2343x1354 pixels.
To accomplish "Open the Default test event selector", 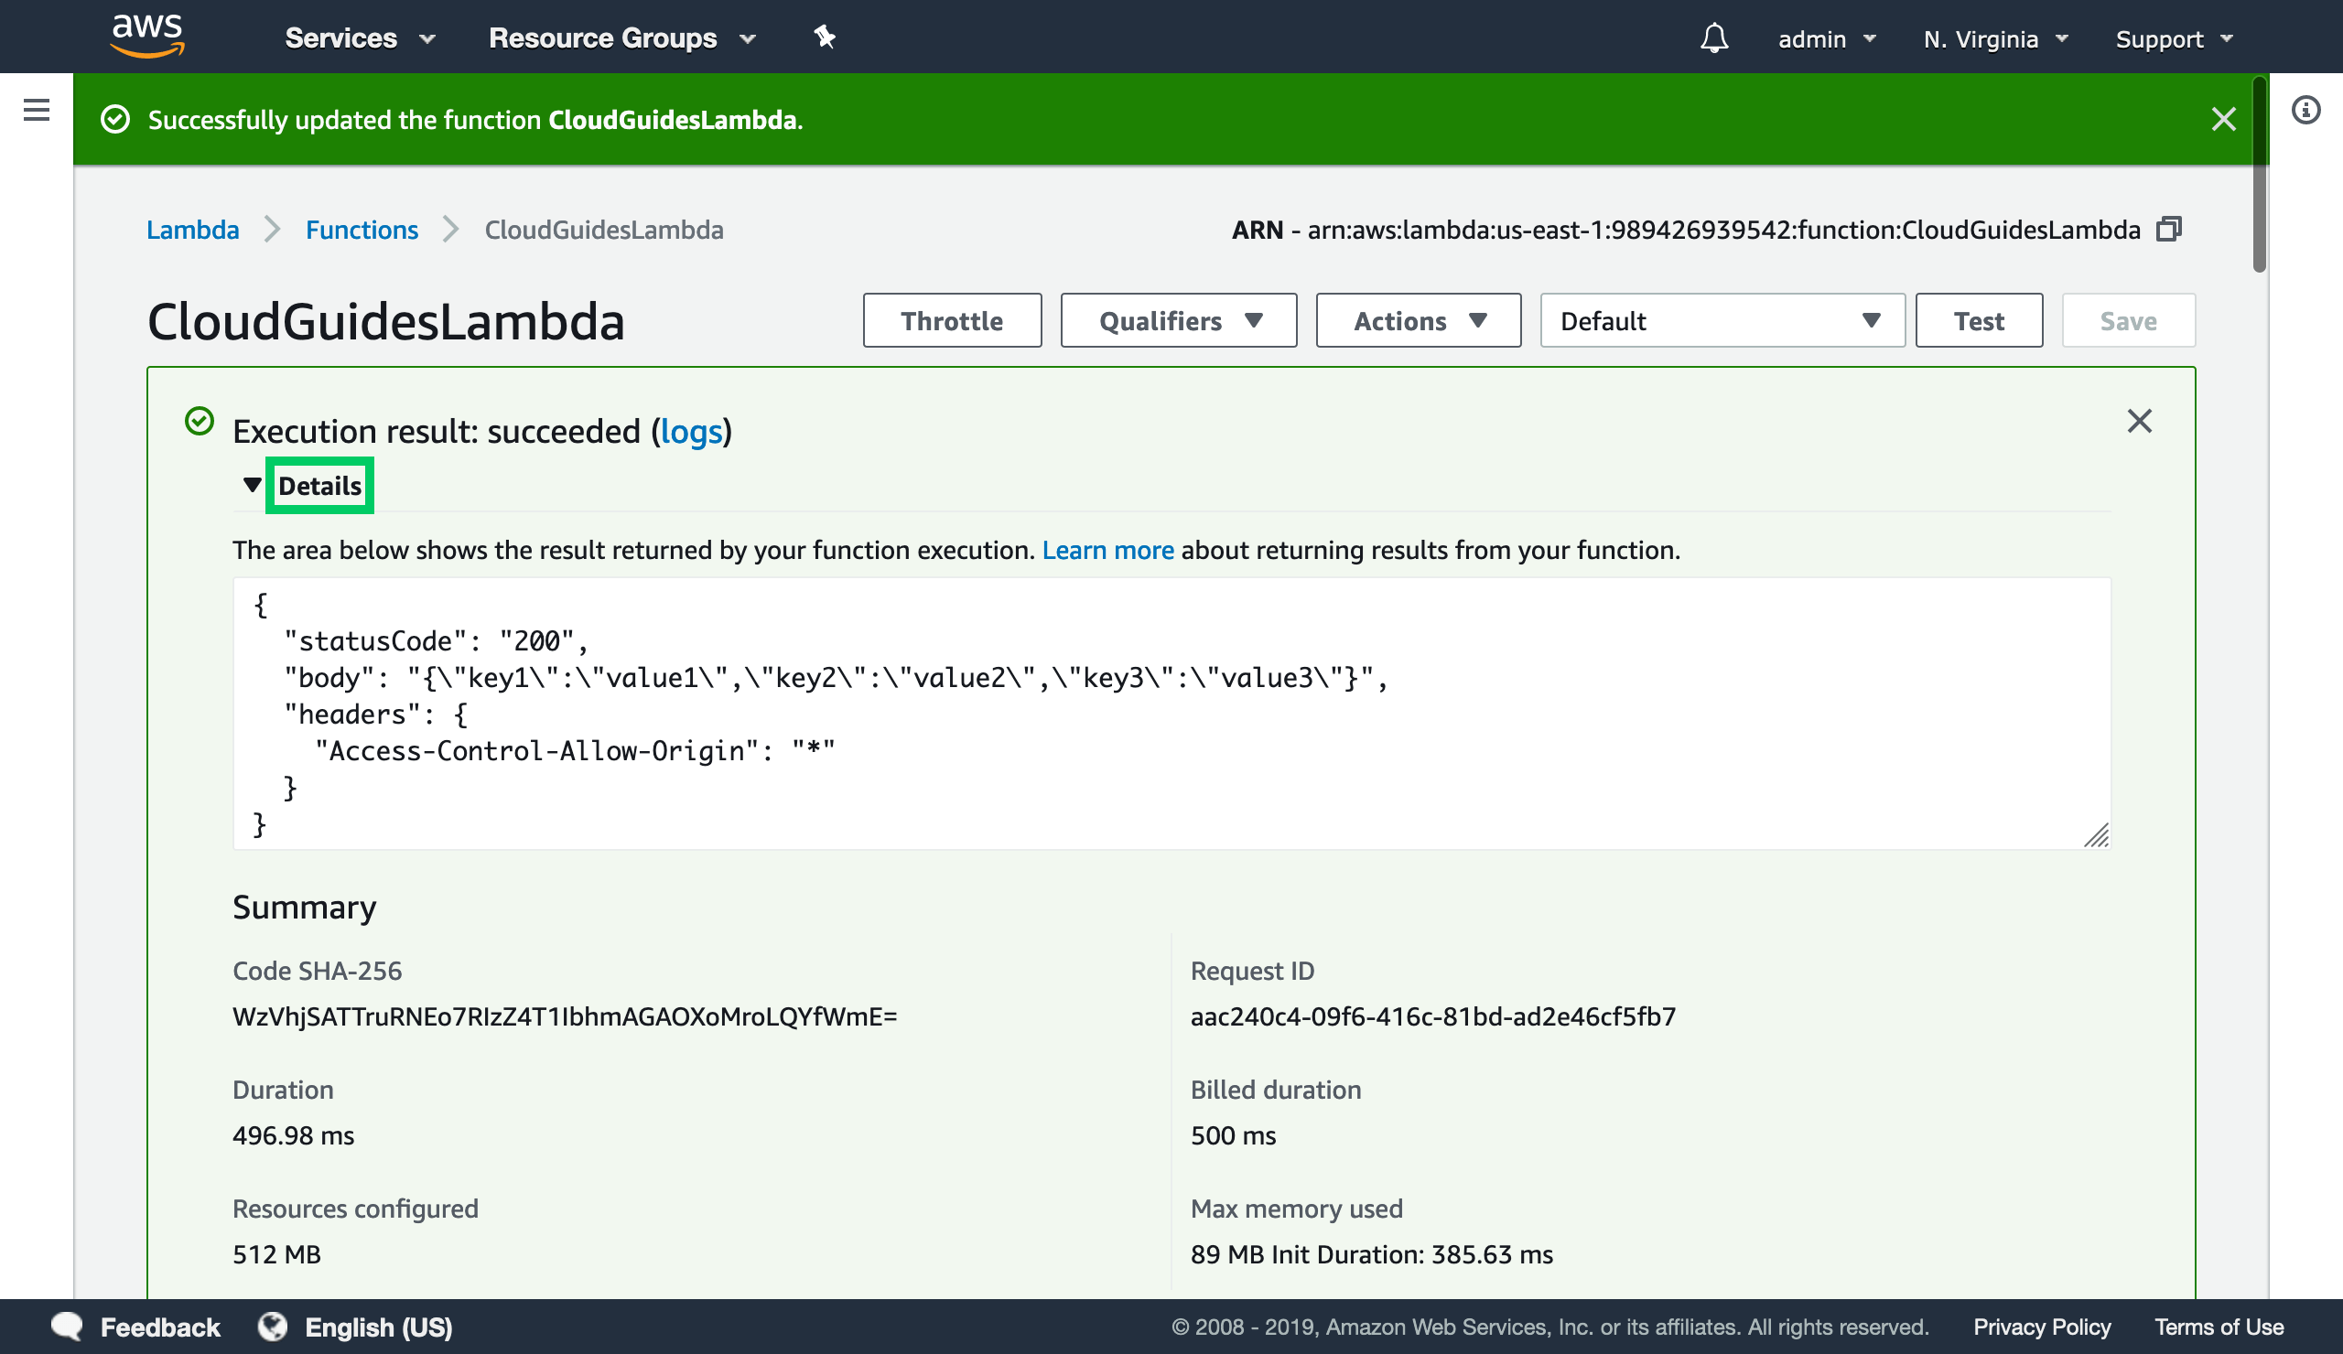I will [x=1722, y=320].
